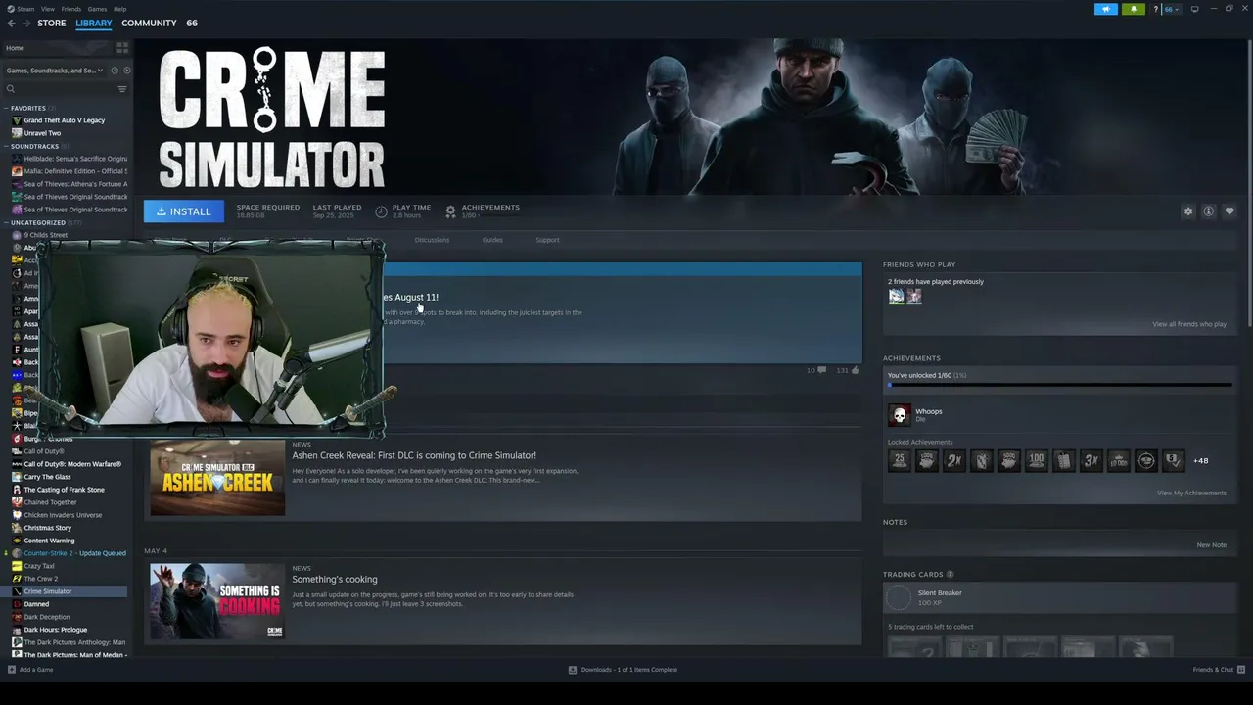The height and width of the screenshot is (705, 1253).
Task: Open View all friends who play
Action: click(1189, 324)
